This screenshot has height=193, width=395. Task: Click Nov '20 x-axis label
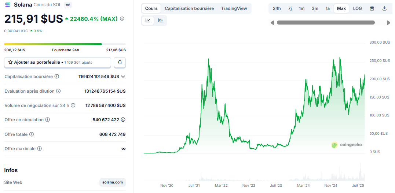point(167,185)
